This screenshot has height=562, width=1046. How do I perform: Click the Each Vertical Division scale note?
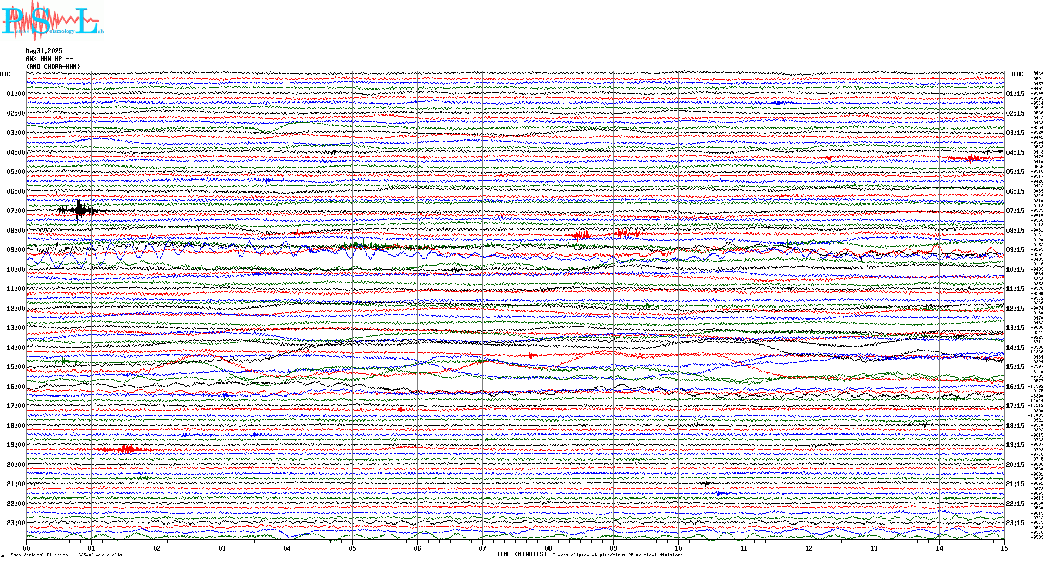pyautogui.click(x=66, y=555)
